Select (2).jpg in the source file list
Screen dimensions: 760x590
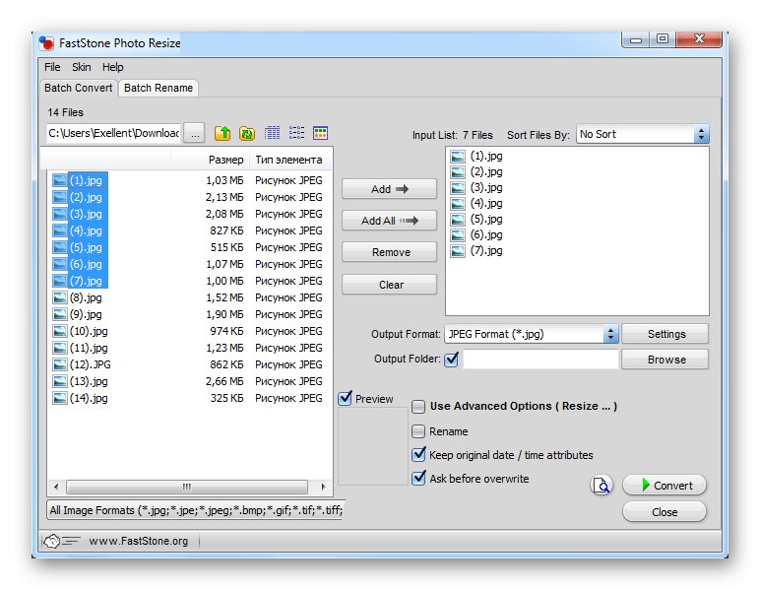[x=86, y=197]
